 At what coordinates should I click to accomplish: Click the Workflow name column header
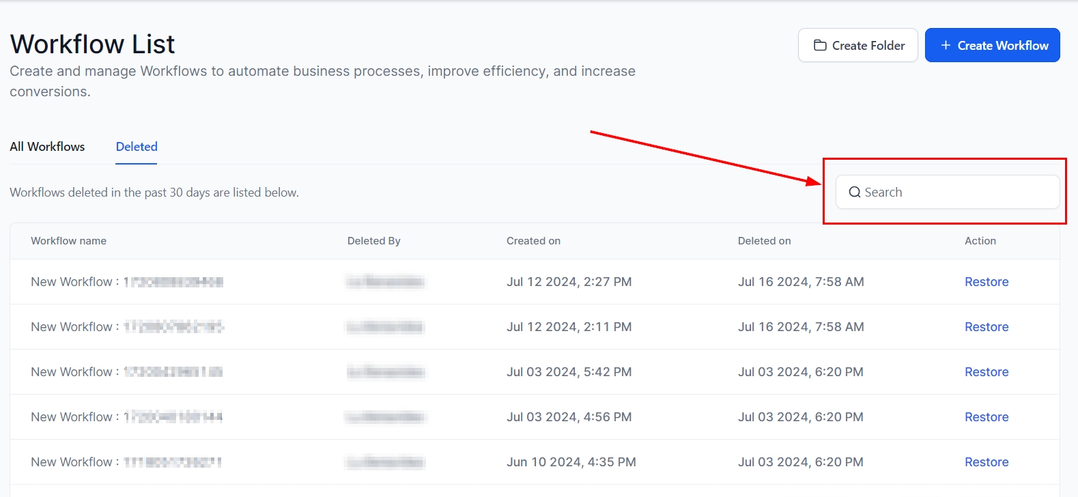coord(68,241)
